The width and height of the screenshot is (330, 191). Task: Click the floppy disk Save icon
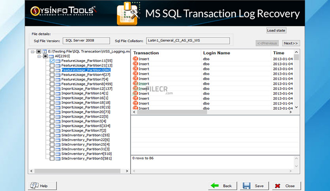pos(246,186)
